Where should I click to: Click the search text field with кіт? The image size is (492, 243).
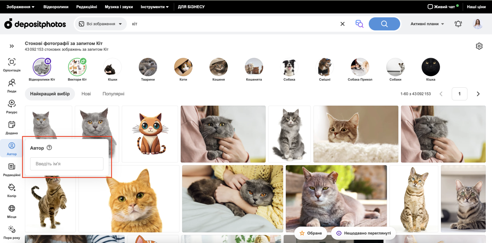tap(232, 24)
